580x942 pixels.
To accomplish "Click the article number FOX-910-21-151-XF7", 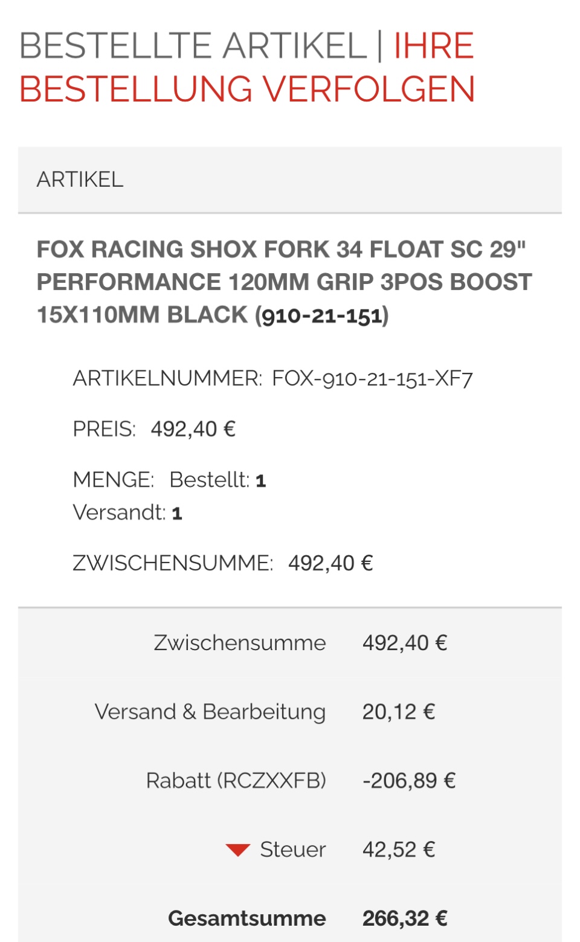I will (x=372, y=379).
